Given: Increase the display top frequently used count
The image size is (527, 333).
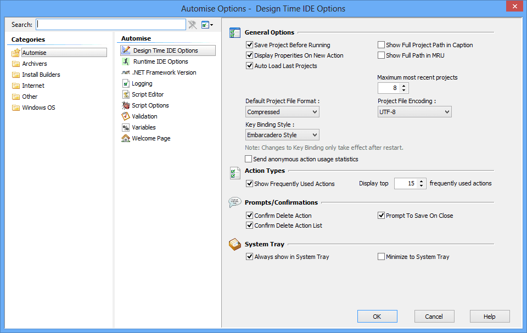Looking at the screenshot, I should pos(422,181).
